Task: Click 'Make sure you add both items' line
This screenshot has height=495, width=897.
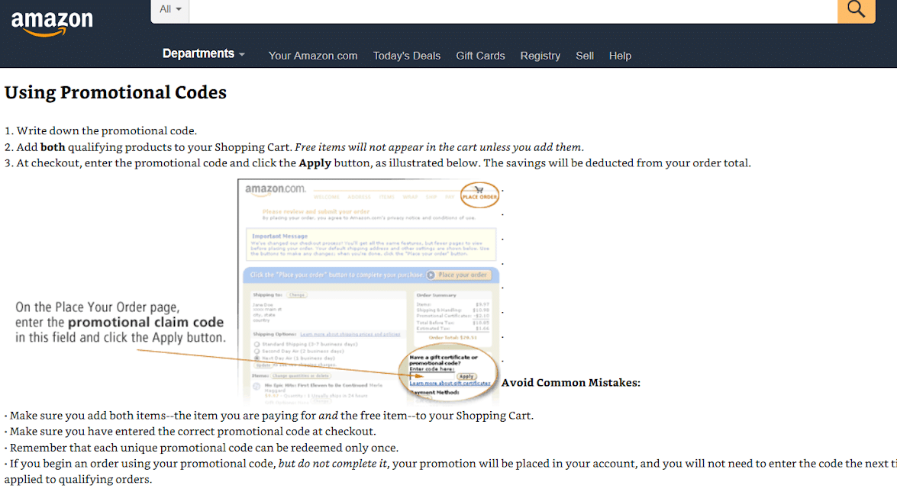Action: (x=269, y=416)
